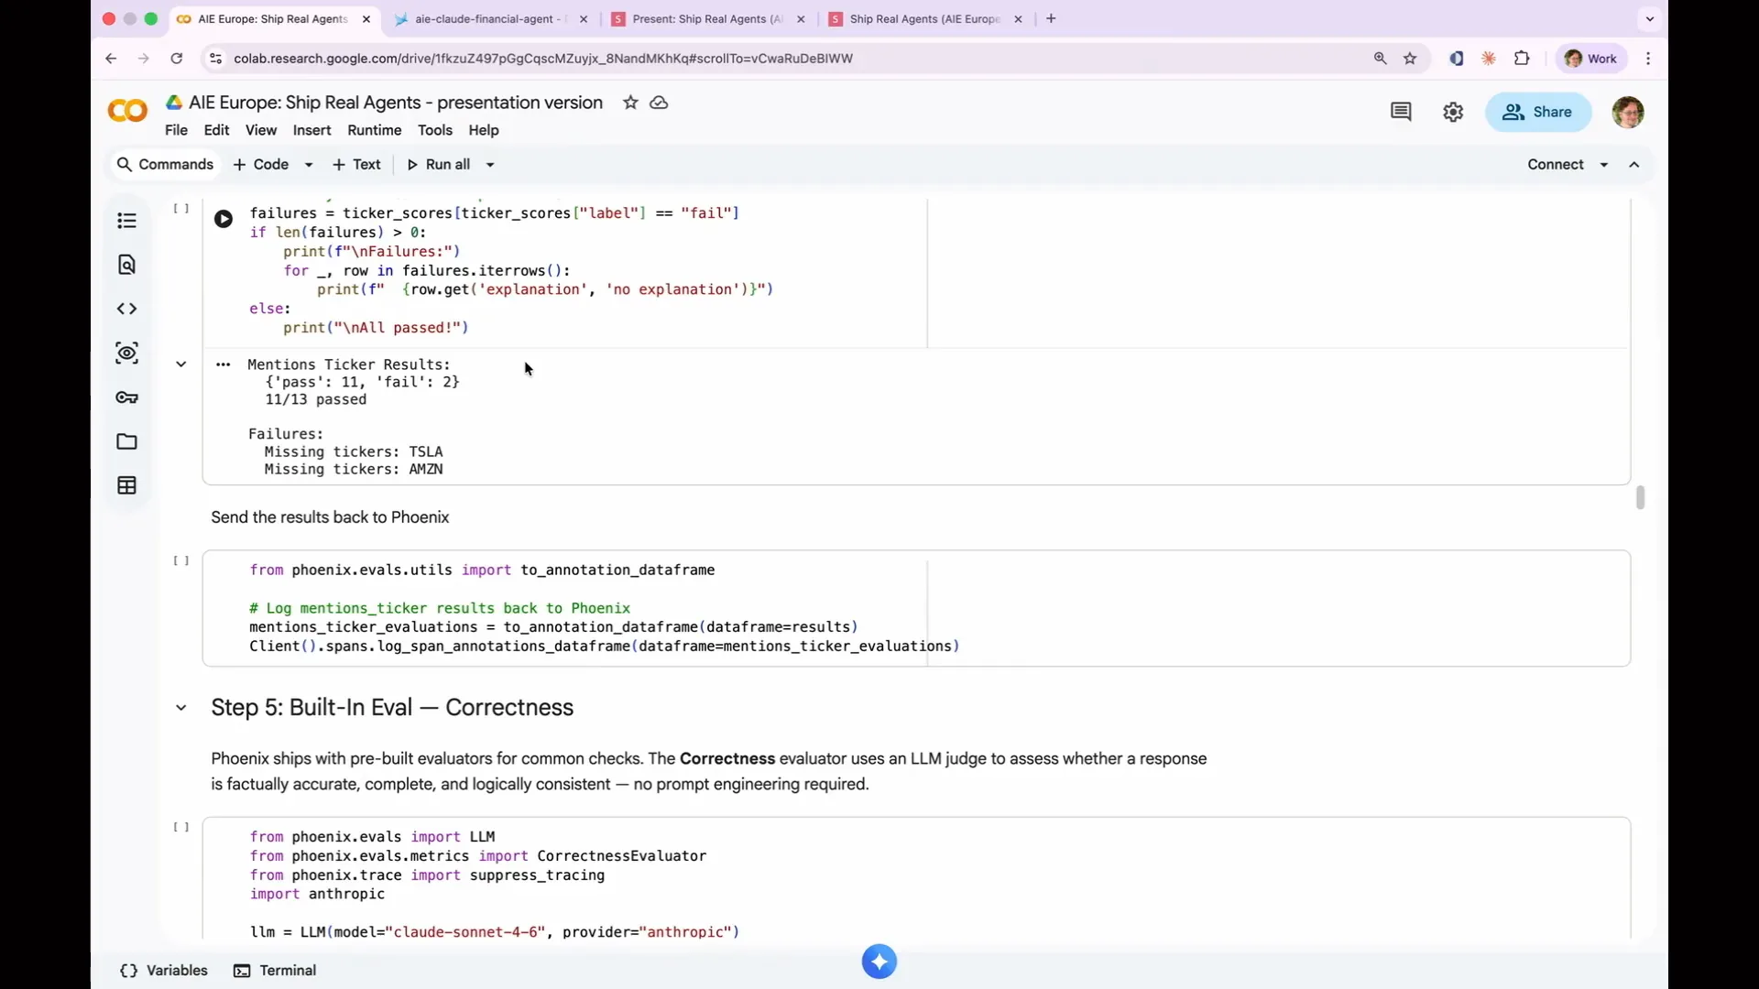The width and height of the screenshot is (1759, 989).
Task: Open the output cell options dots
Action: coord(223,364)
